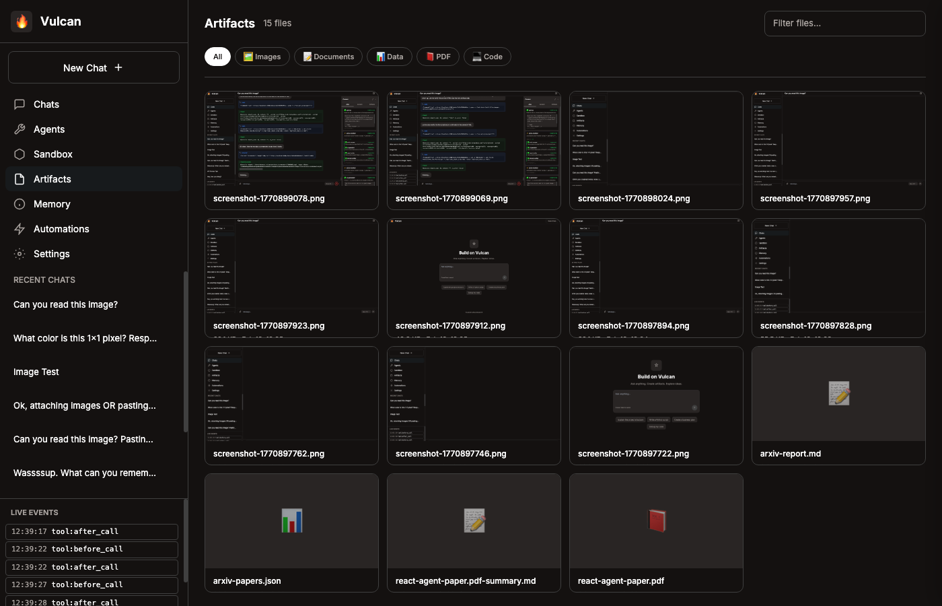The image size is (942, 606).
Task: Open Chats via the speech bubble icon
Action: [x=20, y=104]
